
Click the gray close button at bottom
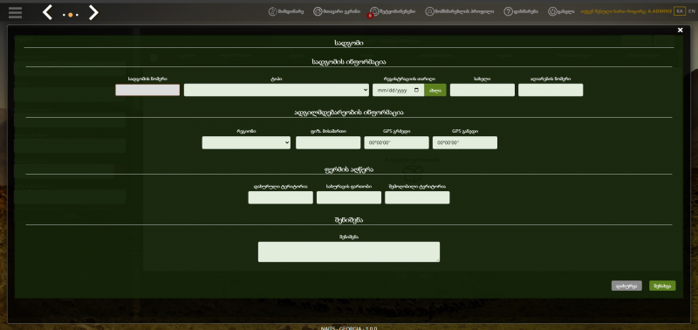(626, 285)
